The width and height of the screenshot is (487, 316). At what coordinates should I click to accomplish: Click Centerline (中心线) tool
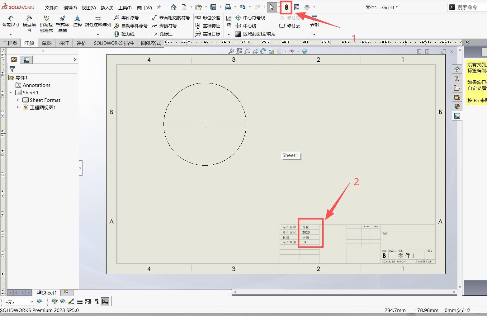(246, 26)
